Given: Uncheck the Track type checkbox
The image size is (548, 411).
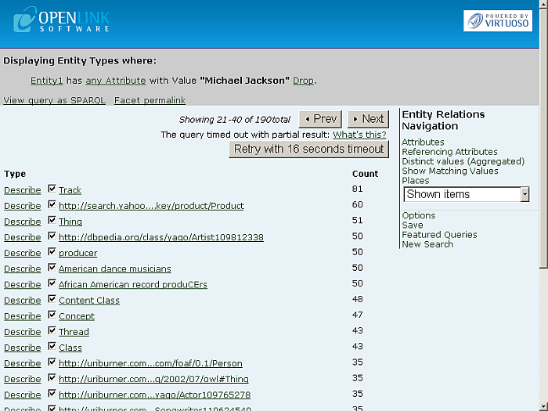Looking at the screenshot, I should point(52,189).
